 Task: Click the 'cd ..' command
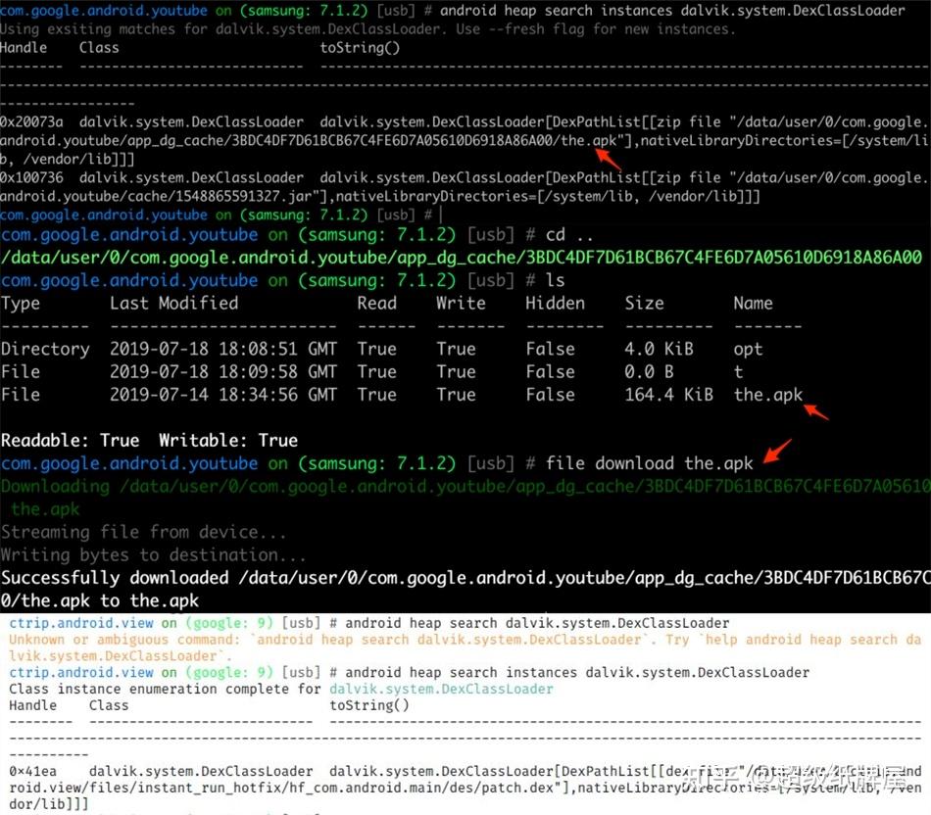569,235
